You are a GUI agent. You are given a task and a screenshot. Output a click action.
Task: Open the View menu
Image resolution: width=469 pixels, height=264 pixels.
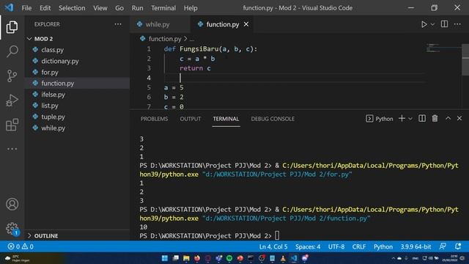(x=100, y=8)
